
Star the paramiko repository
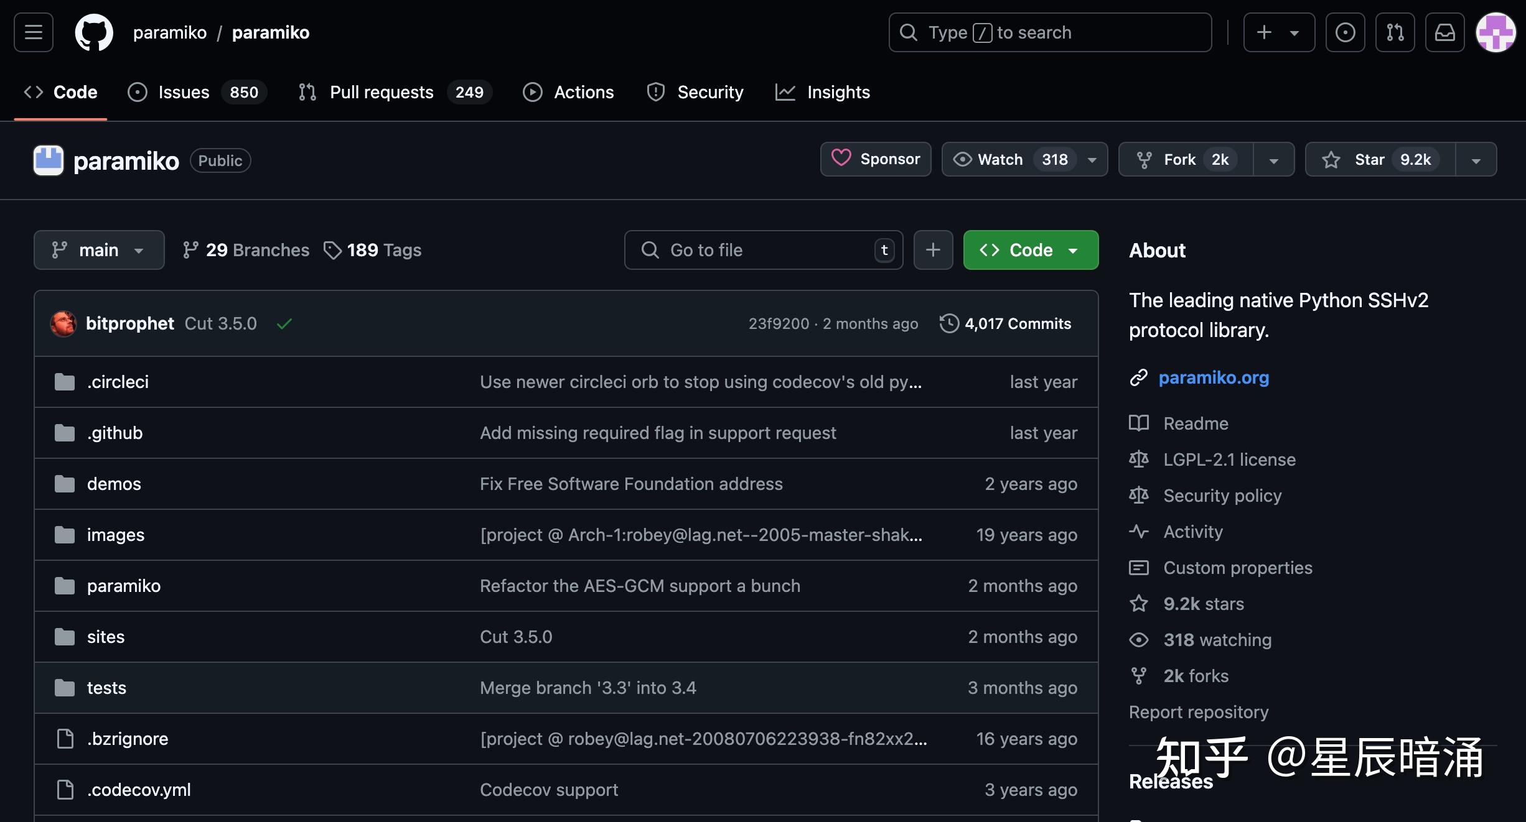point(1380,160)
